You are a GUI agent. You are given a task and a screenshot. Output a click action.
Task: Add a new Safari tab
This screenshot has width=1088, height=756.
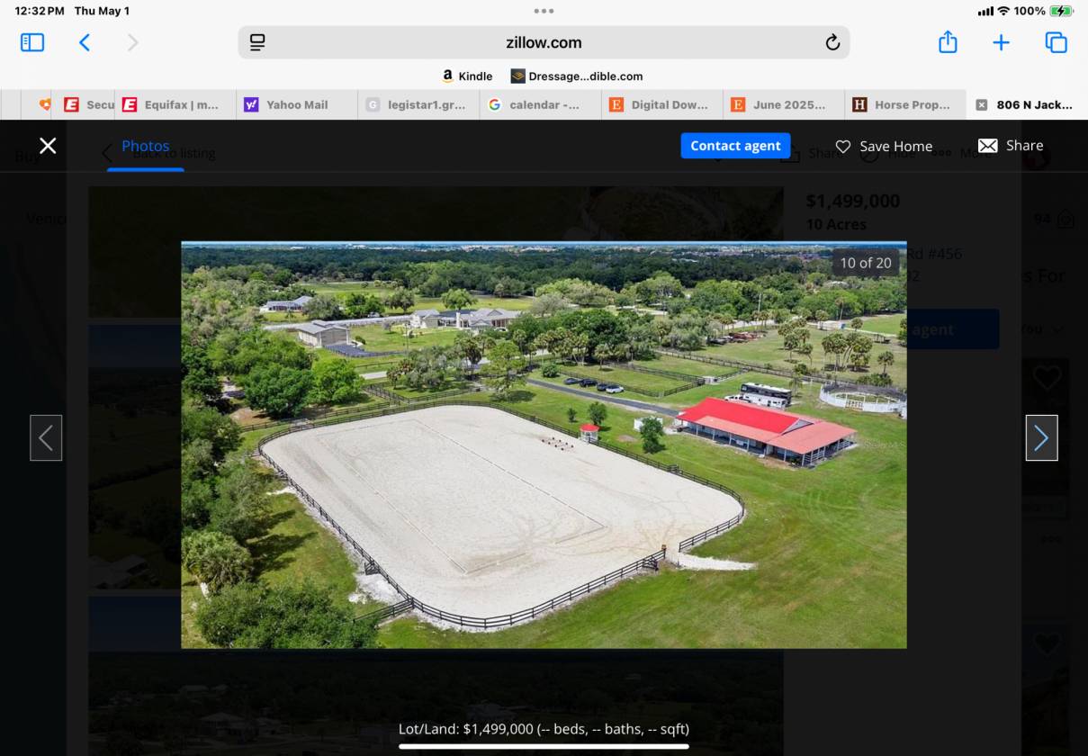[1001, 42]
